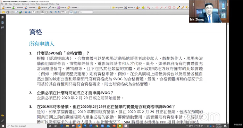Image resolution: width=243 pixels, height=128 pixels.
Task: Choose the Pencil markup tool
Action: 178,7
